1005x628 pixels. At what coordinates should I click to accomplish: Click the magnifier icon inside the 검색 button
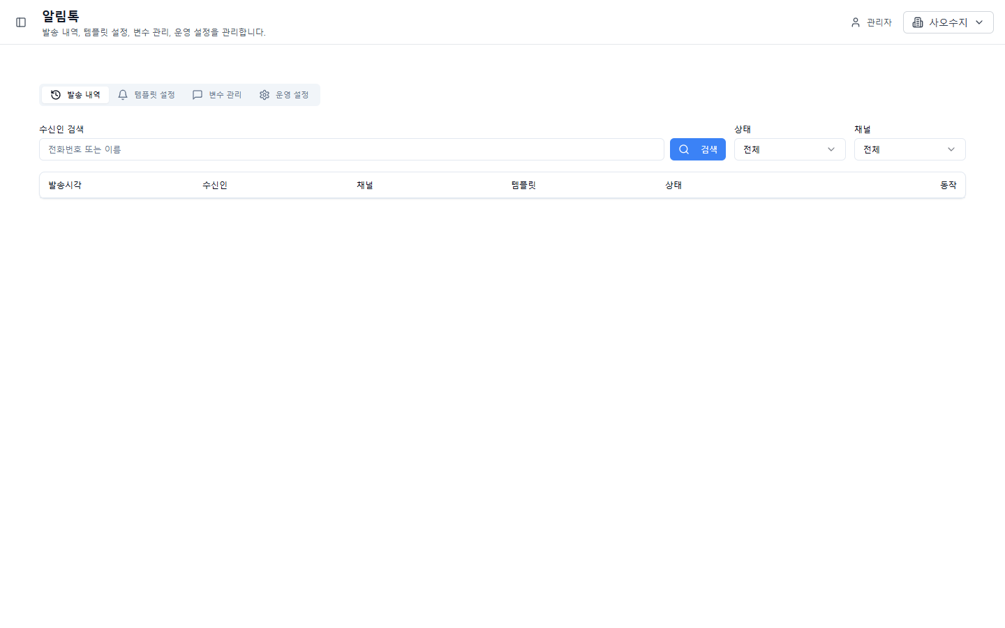[684, 149]
